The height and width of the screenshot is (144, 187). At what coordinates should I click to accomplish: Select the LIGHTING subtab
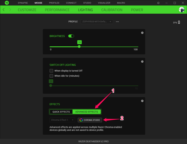click(x=85, y=10)
